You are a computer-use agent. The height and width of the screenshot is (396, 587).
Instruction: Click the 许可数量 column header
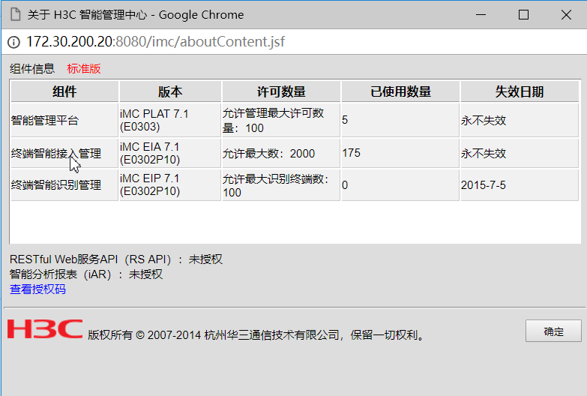pos(281,91)
